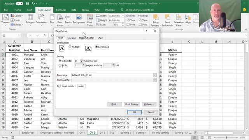Open the Themes gallery icon
The width and height of the screenshot is (249, 140).
(5, 17)
